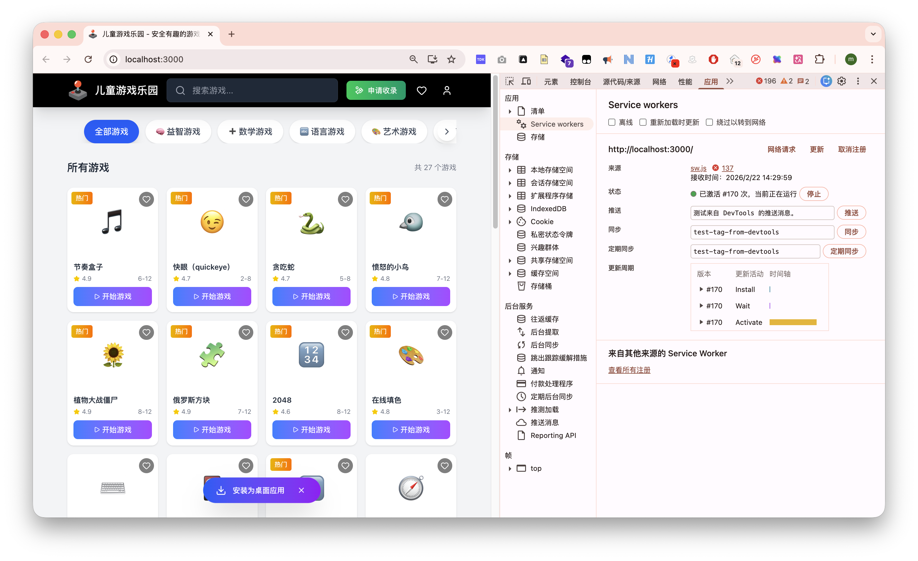Enable 绕过以转到网络 checkbox
Viewport: 918px width, 561px height.
(x=710, y=122)
